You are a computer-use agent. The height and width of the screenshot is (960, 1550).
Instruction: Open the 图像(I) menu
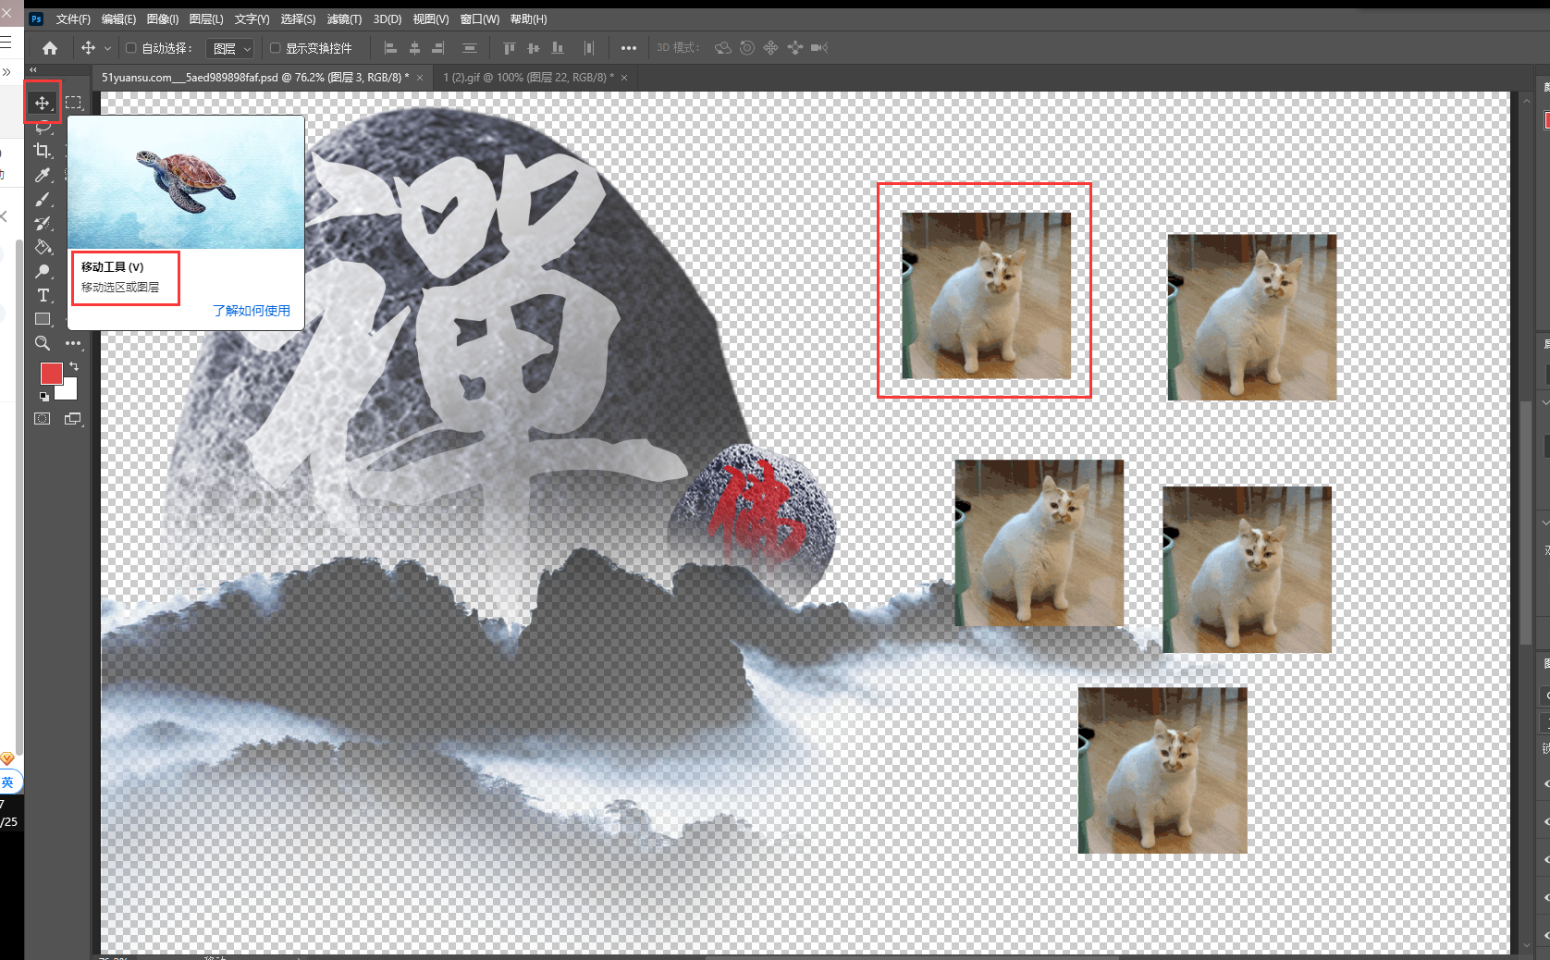[163, 19]
